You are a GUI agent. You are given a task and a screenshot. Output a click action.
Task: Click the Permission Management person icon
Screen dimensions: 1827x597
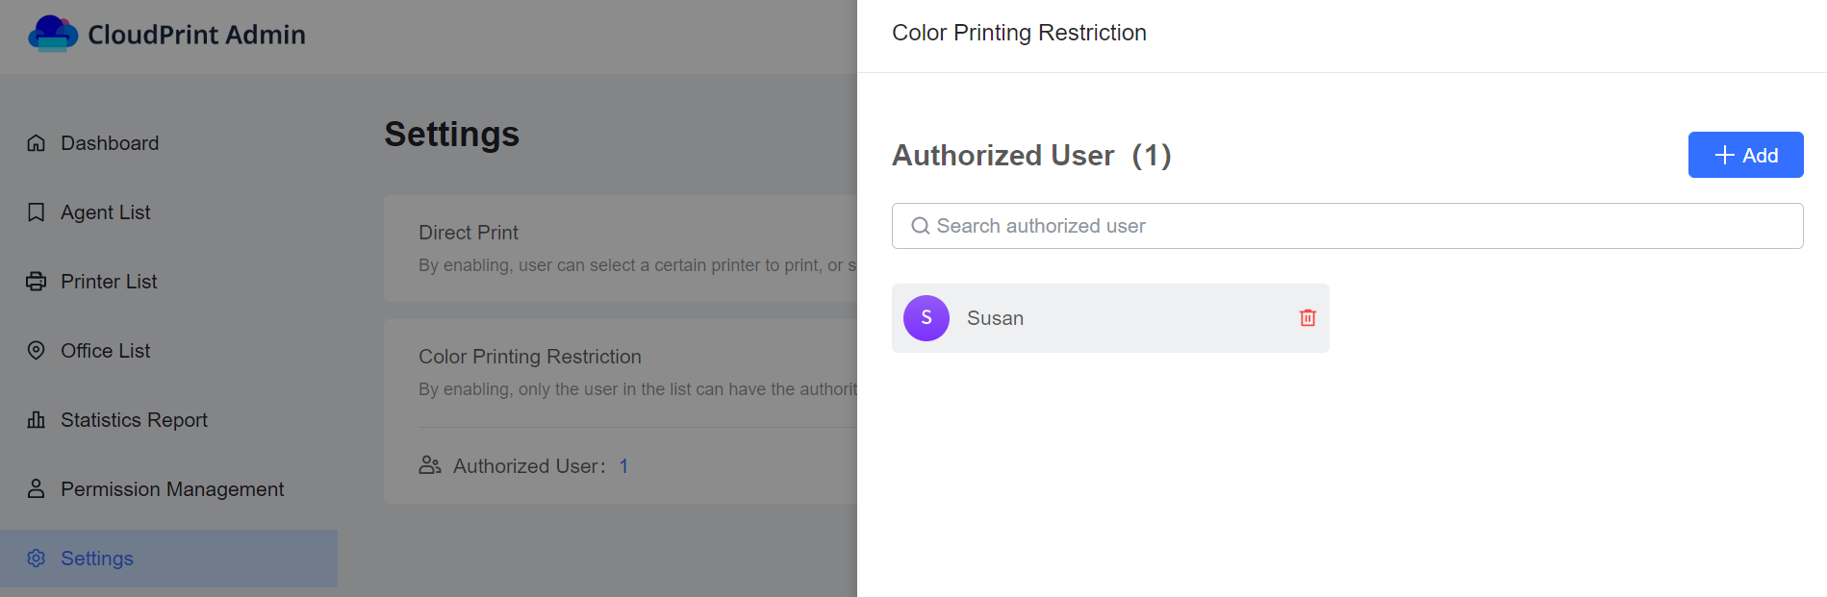pyautogui.click(x=37, y=489)
